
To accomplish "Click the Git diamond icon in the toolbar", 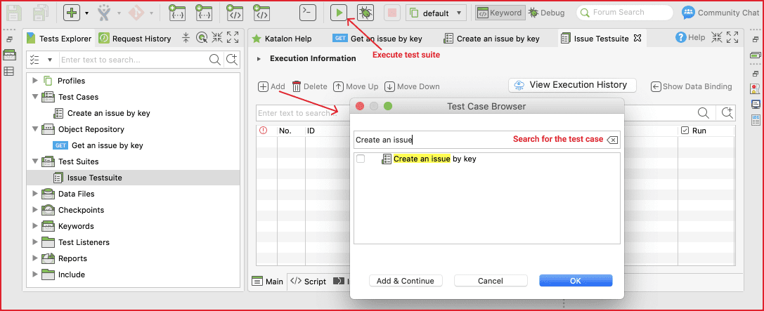I will click(136, 13).
